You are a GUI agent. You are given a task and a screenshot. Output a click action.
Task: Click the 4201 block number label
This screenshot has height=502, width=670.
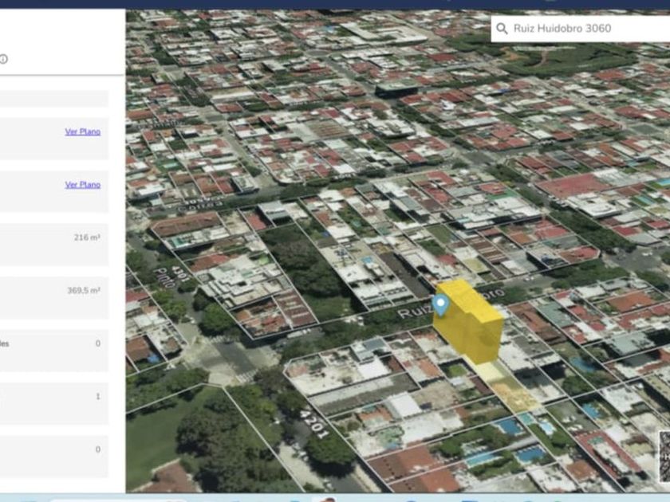pos(314,422)
